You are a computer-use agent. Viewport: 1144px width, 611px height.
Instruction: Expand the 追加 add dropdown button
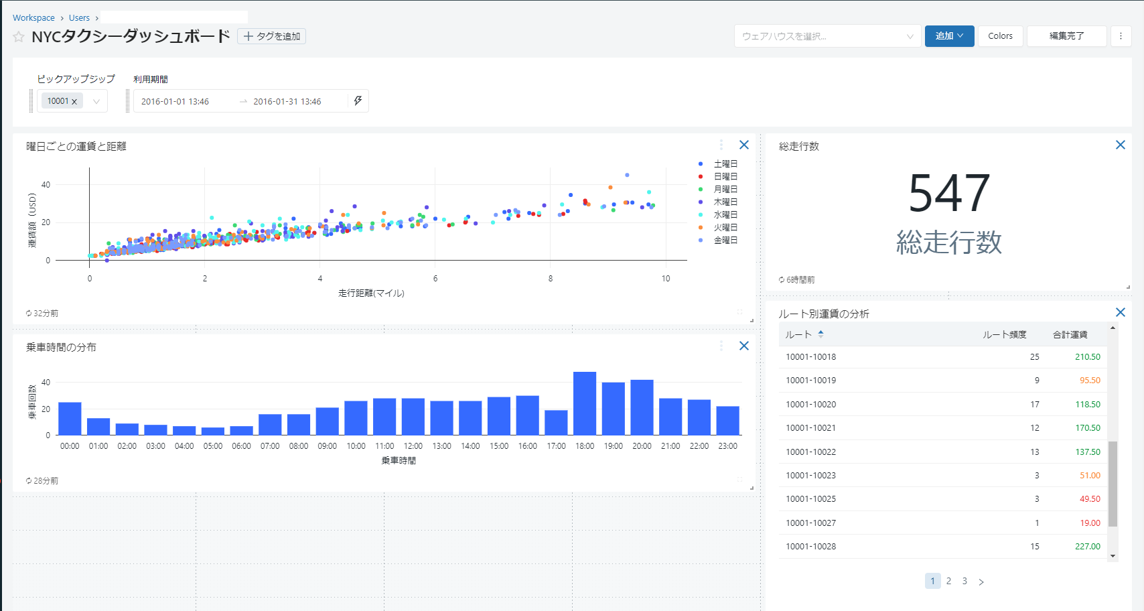[949, 36]
